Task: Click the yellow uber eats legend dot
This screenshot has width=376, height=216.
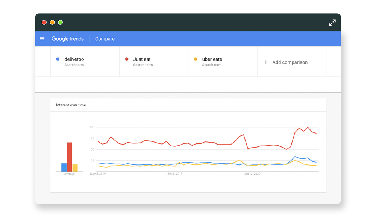Action: [196, 59]
